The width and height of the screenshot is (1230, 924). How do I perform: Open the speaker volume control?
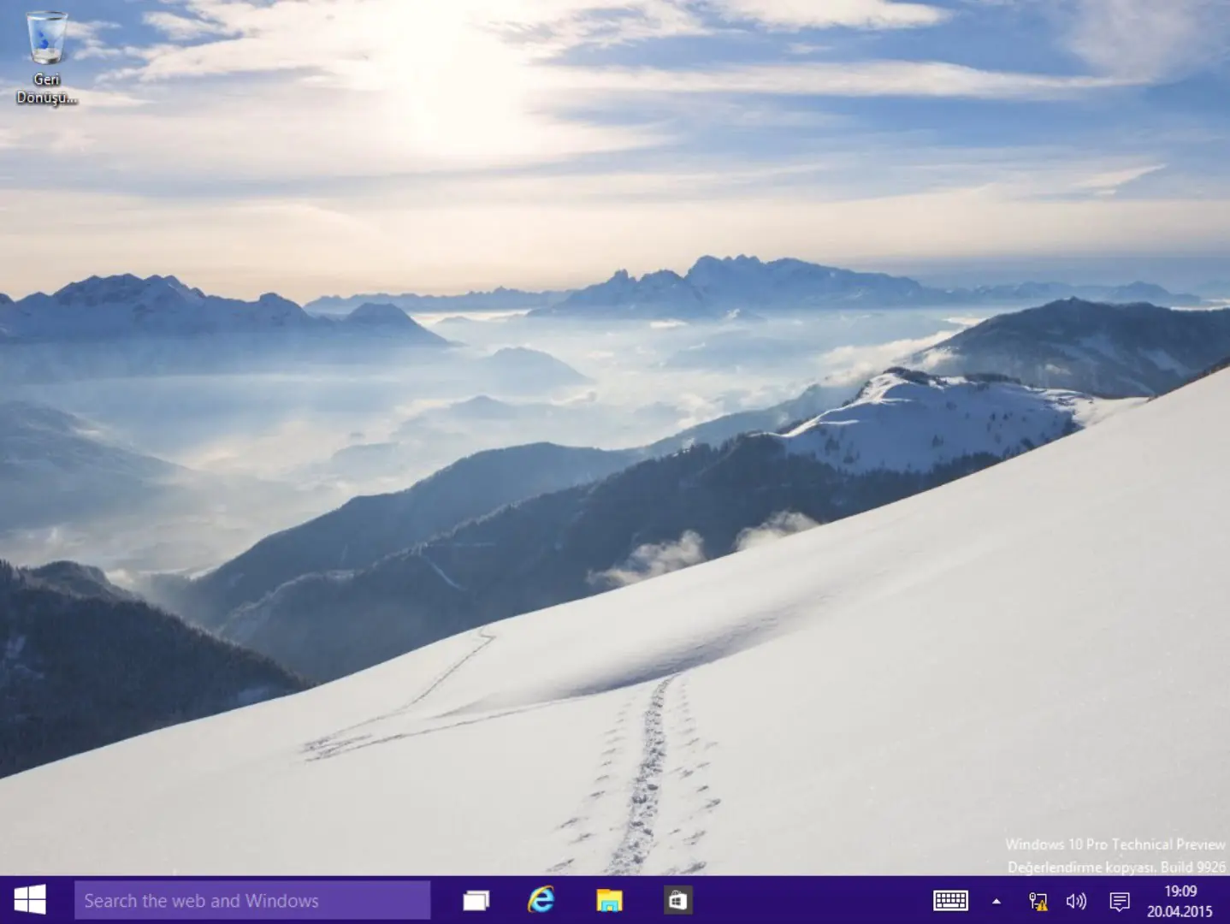coord(1077,900)
